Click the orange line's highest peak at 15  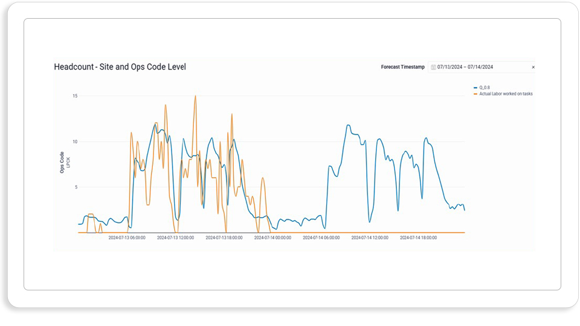[x=195, y=96]
